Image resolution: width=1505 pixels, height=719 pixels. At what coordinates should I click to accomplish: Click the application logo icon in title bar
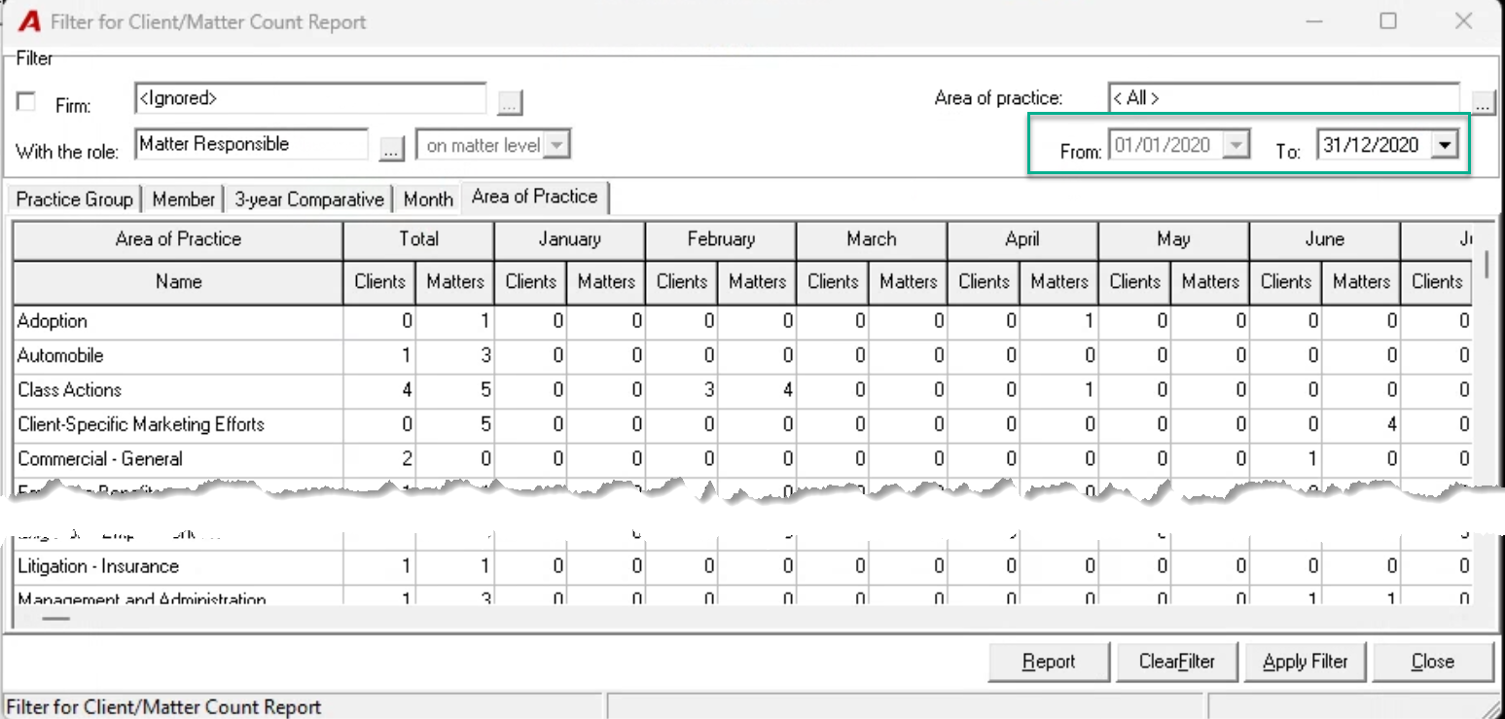28,20
